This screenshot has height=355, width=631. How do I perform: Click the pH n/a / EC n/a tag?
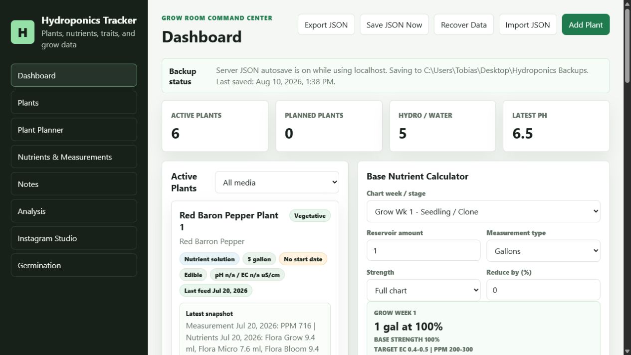pos(247,275)
